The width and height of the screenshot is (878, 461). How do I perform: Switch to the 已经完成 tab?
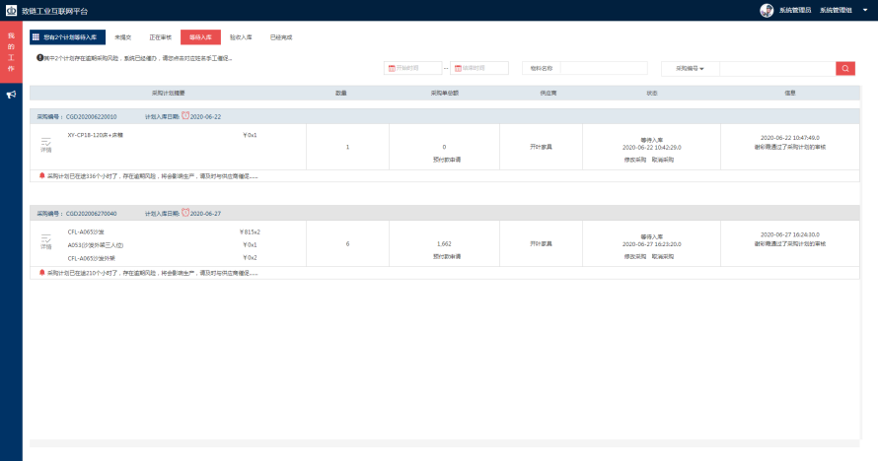click(x=281, y=37)
